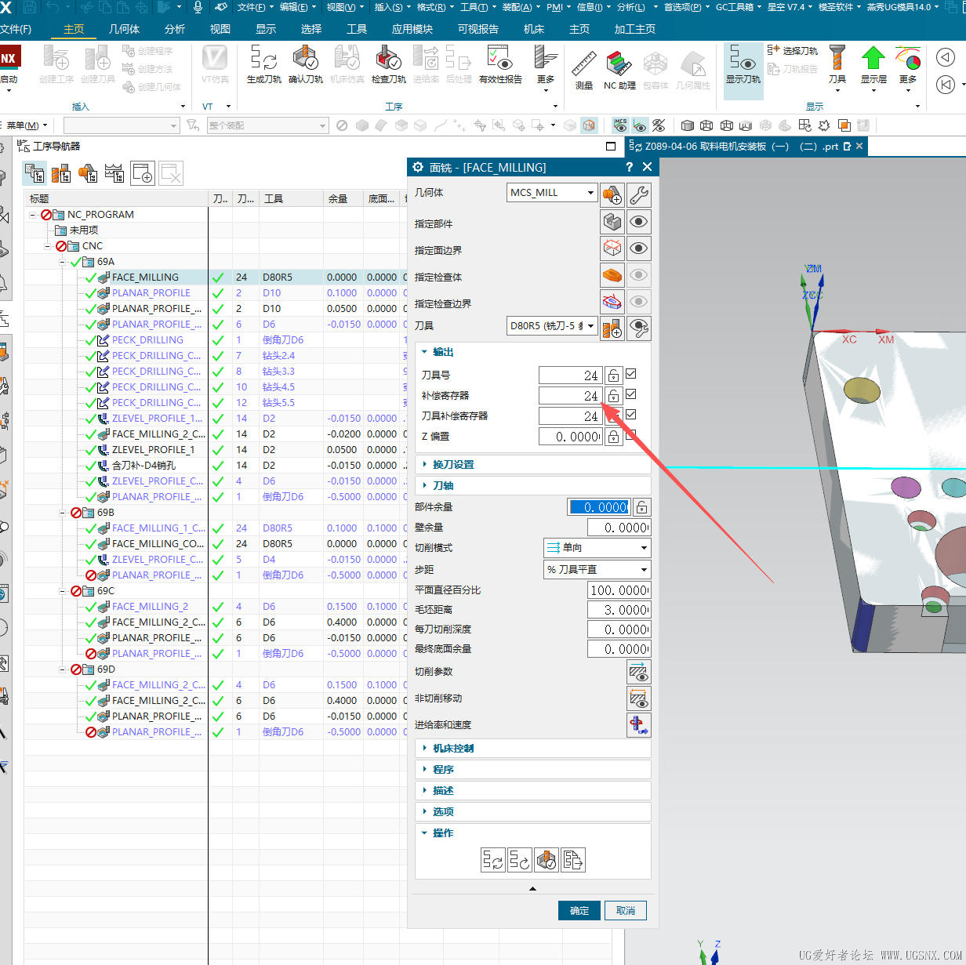Viewport: 966px width, 965px height.
Task: Toggle the 刀具号 checkbox
Action: click(631, 374)
